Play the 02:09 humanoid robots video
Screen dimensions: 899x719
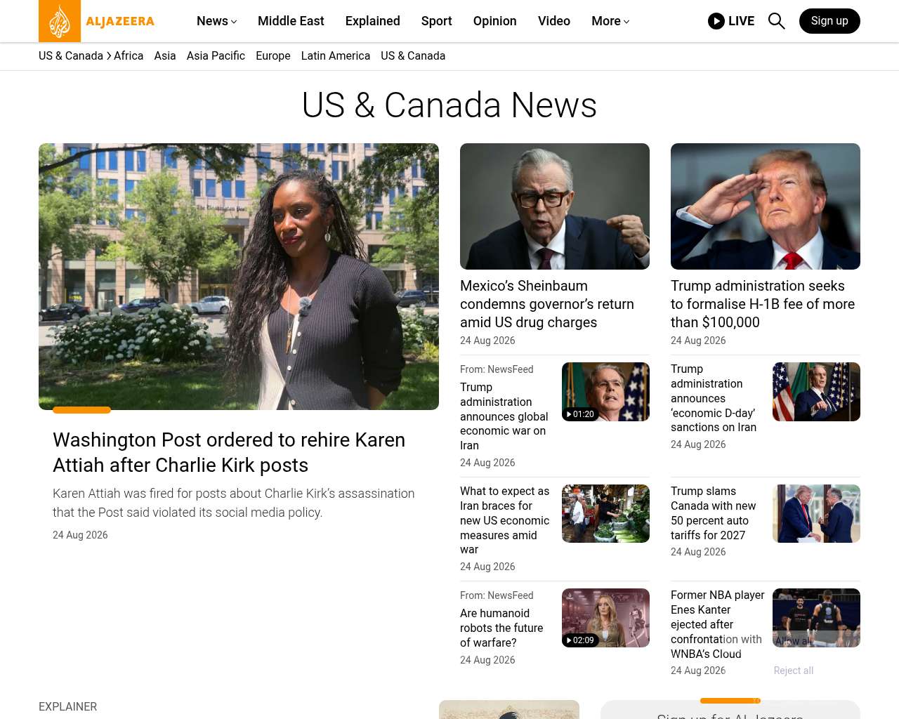click(605, 618)
